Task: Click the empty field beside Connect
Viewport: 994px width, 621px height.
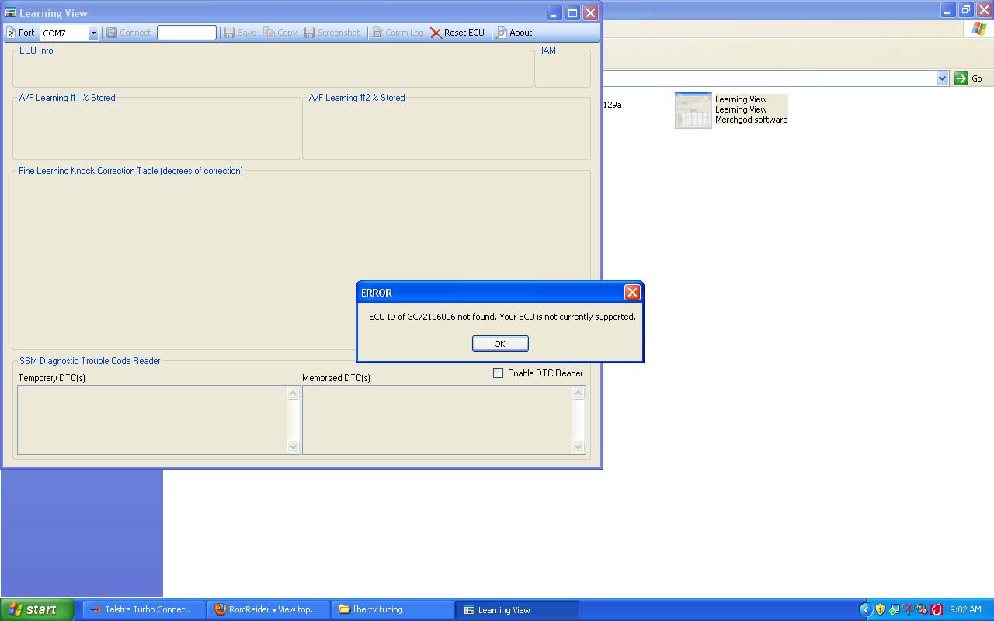Action: tap(186, 33)
